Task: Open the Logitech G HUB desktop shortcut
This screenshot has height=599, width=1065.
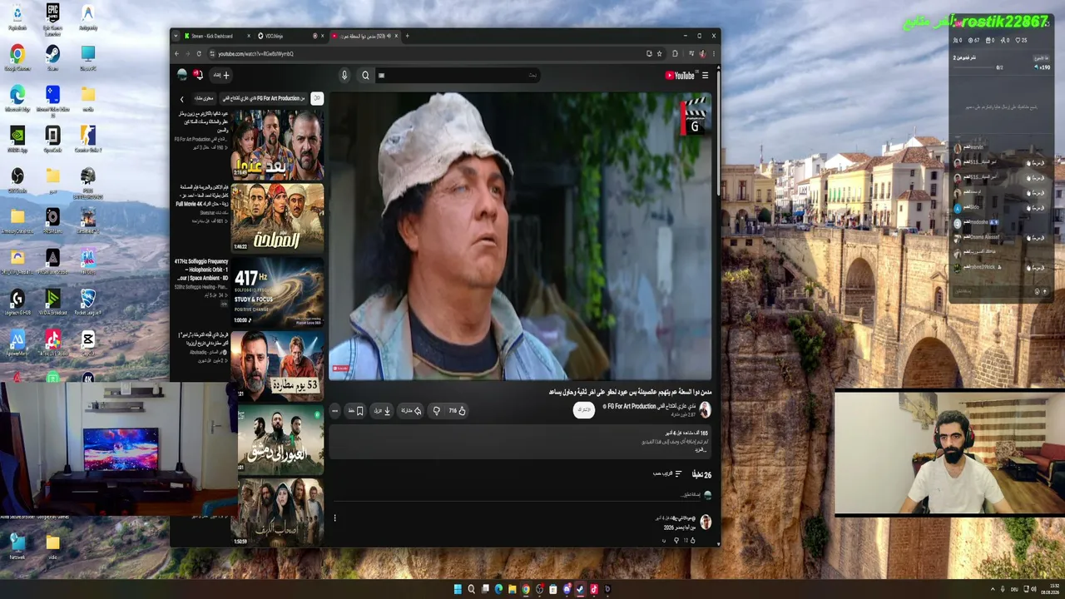Action: (x=17, y=301)
